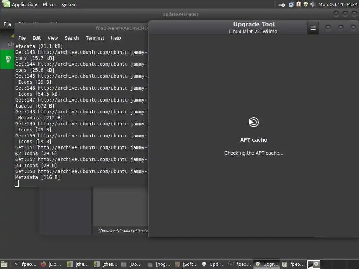The height and width of the screenshot is (269, 359).
Task: Click terminal line starting with 'Get:150'
Action: tap(81, 136)
